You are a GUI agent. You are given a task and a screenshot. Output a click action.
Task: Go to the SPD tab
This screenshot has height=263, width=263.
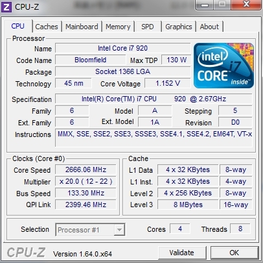click(148, 27)
